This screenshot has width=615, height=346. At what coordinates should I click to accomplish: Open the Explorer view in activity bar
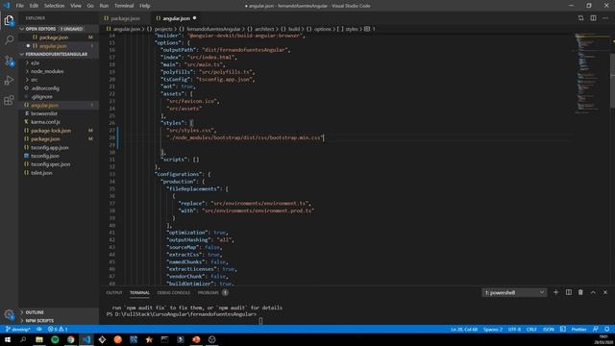[x=9, y=20]
